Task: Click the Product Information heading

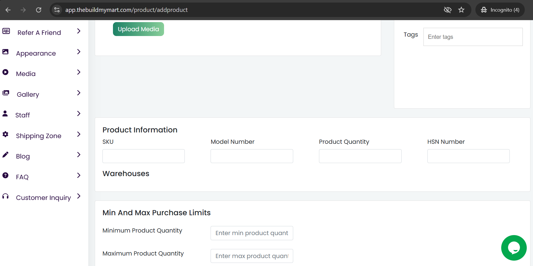Action: [140, 130]
